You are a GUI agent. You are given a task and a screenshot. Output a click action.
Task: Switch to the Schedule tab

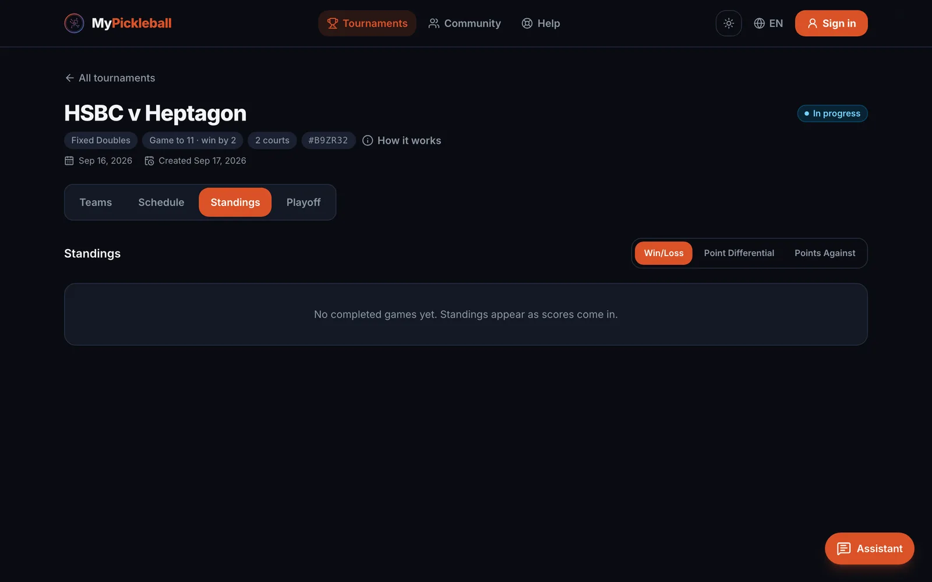pyautogui.click(x=161, y=202)
